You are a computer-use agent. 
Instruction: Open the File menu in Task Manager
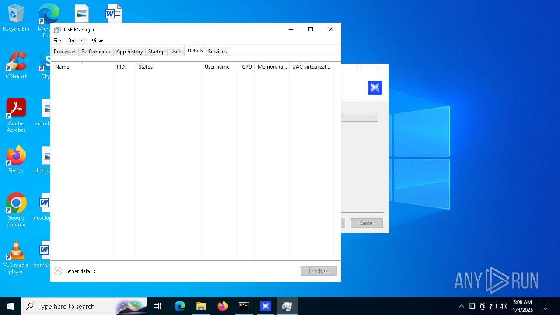click(57, 41)
